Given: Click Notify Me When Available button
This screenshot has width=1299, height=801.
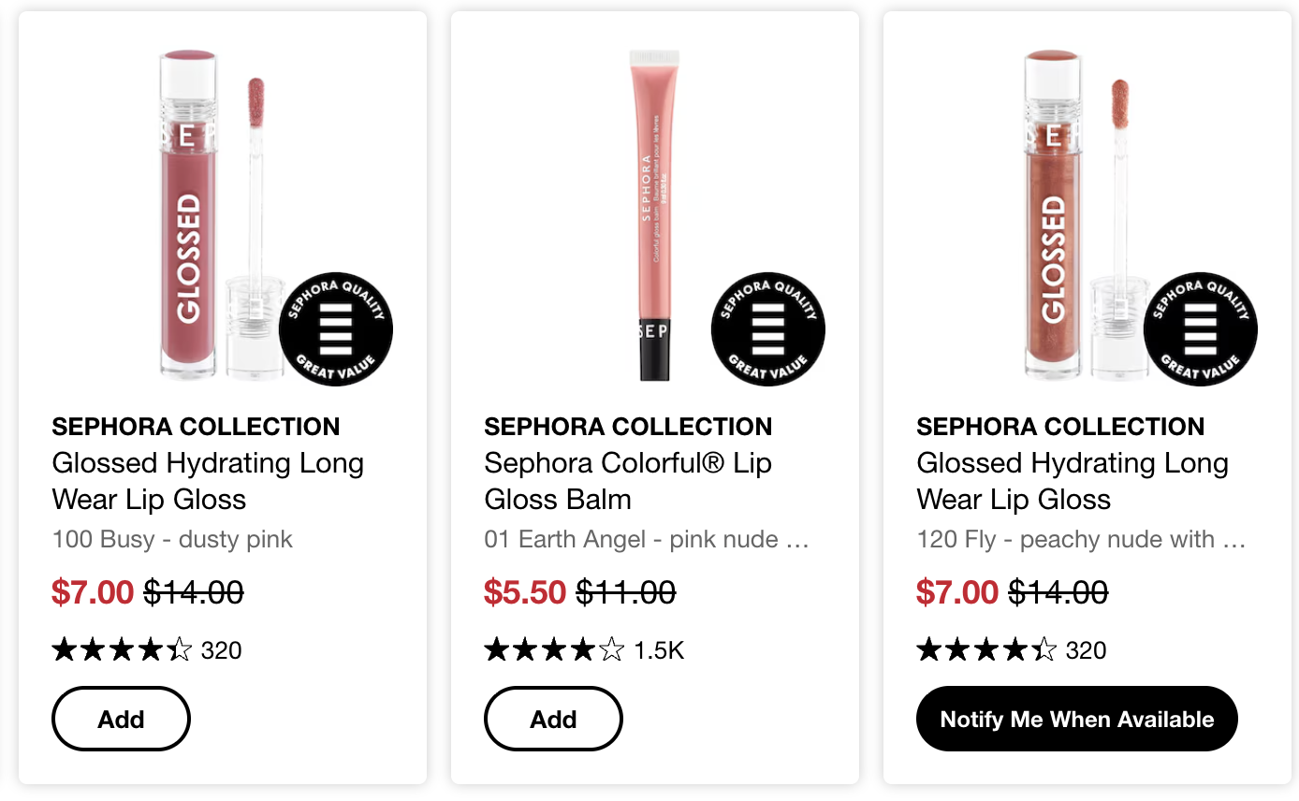Looking at the screenshot, I should (1076, 719).
